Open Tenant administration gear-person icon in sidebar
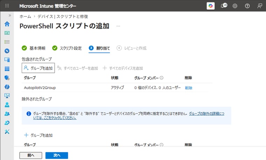 pyautogui.click(x=7, y=123)
